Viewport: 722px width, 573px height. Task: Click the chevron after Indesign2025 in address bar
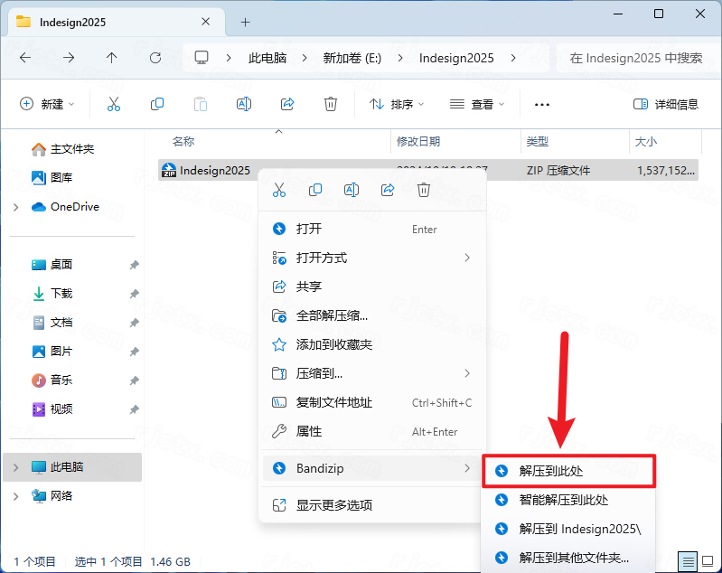tap(513, 58)
